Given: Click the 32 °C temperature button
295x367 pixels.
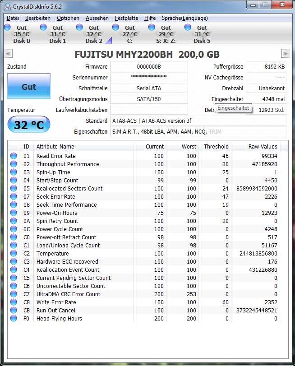Looking at the screenshot, I should (x=29, y=124).
